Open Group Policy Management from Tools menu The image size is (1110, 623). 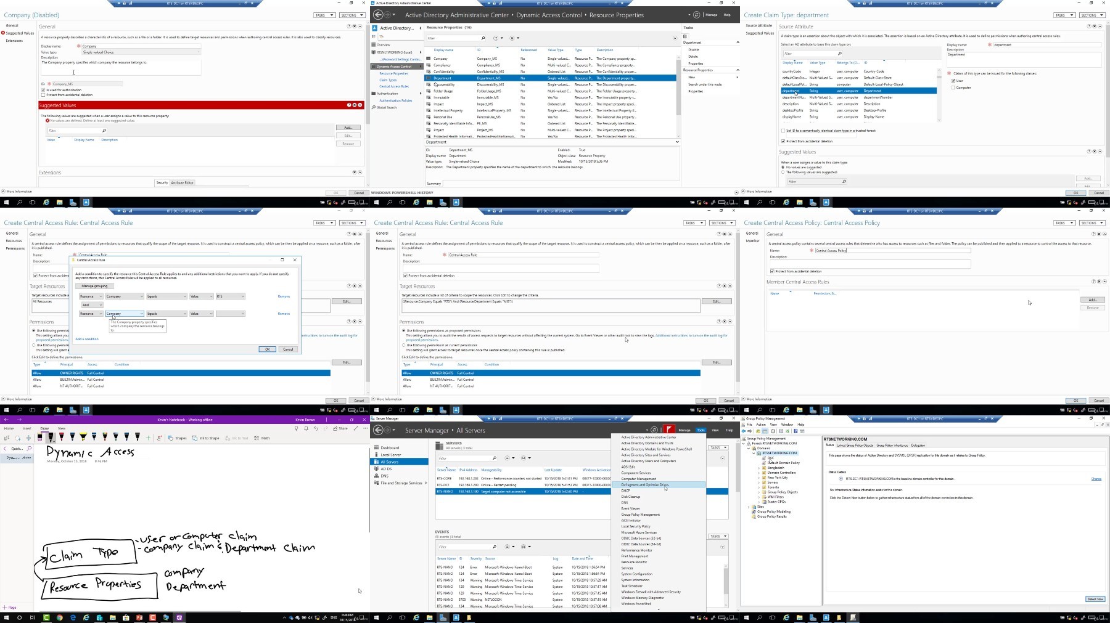tap(640, 515)
